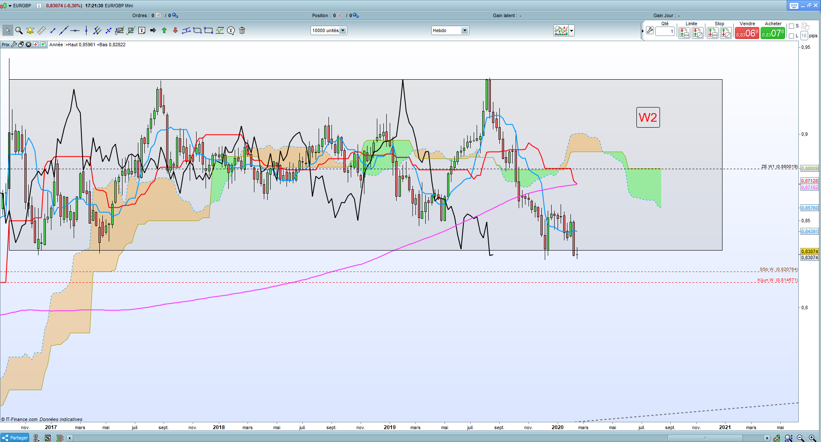Open the chain link chart-linking icon

coord(36,438)
